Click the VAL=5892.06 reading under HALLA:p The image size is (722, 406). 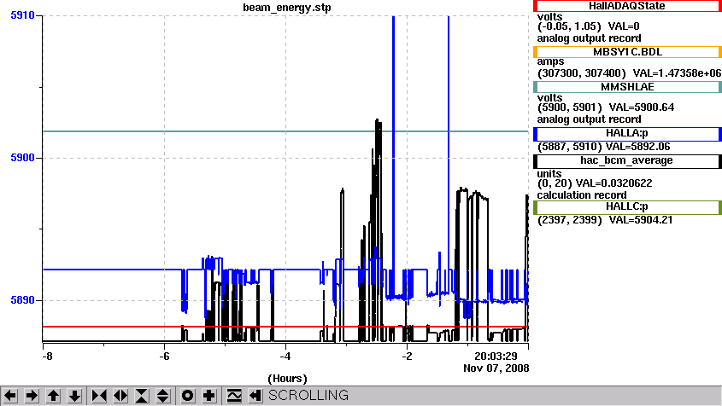pyautogui.click(x=637, y=147)
